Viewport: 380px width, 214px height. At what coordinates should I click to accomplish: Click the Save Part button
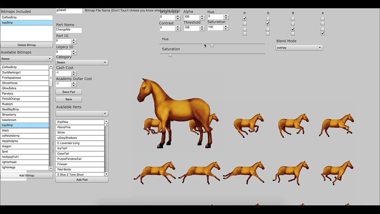tap(68, 92)
